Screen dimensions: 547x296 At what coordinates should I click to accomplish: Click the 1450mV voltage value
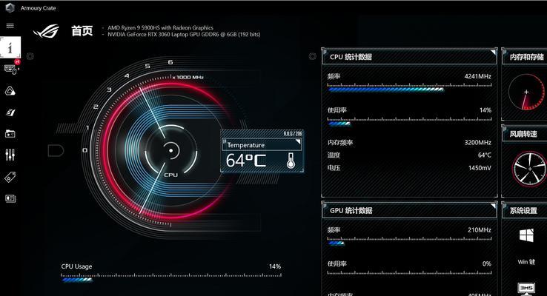pyautogui.click(x=480, y=168)
